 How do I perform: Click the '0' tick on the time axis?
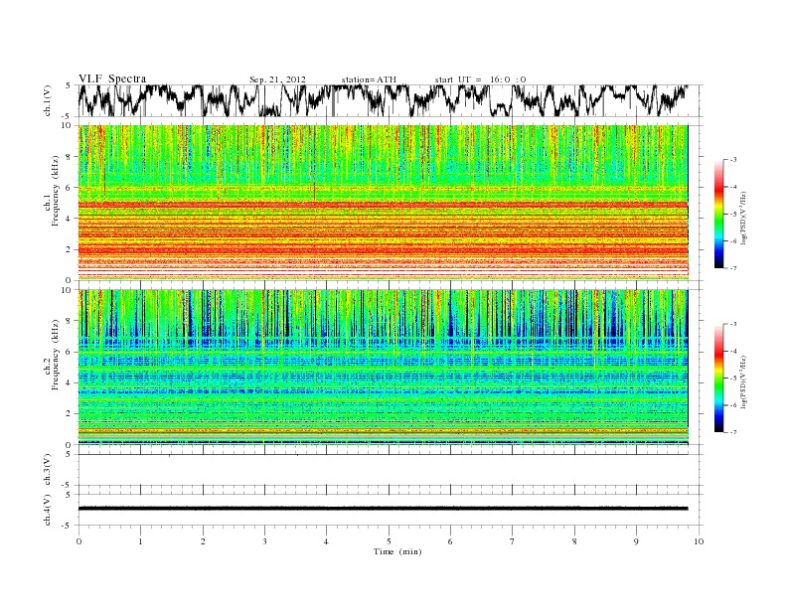(x=79, y=541)
